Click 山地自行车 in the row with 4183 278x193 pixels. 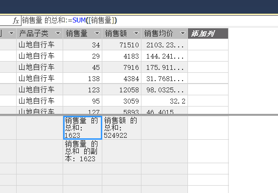tap(40, 56)
